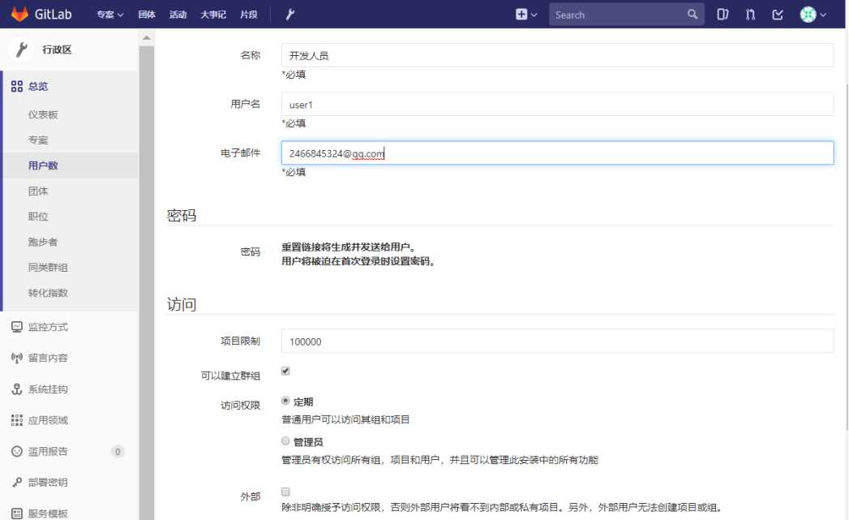Click the sidebar scrollbar up arrow

pos(146,38)
